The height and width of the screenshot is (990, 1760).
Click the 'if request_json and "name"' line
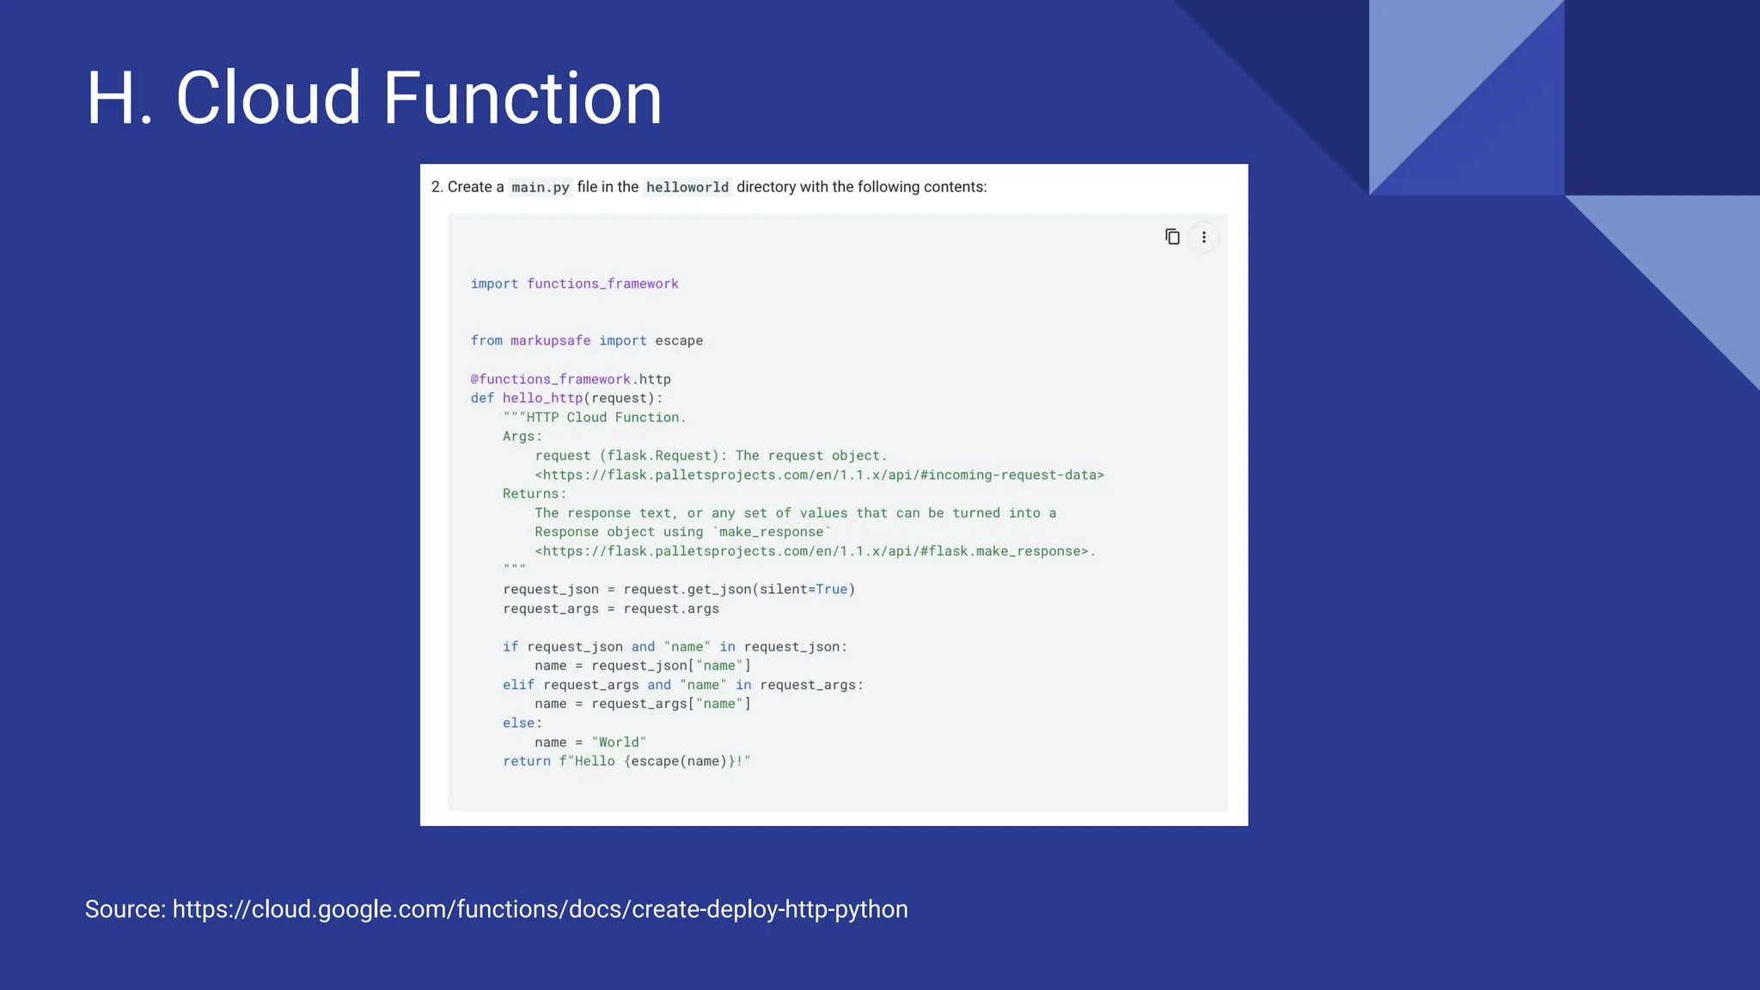[675, 647]
